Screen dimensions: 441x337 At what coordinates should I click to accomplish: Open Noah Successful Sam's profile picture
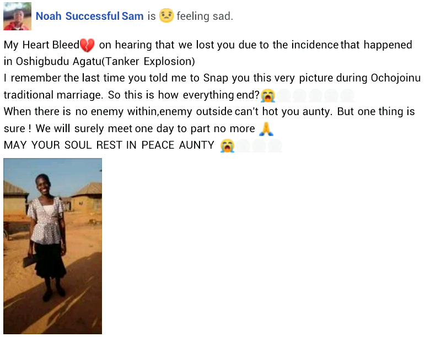[x=18, y=16]
